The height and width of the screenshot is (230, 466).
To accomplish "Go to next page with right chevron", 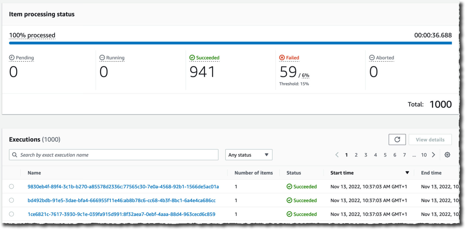I will point(433,155).
